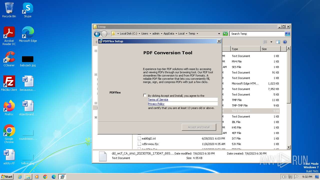Open Windows Media Player from taskbar
320x180 pixels.
(x=37, y=177)
